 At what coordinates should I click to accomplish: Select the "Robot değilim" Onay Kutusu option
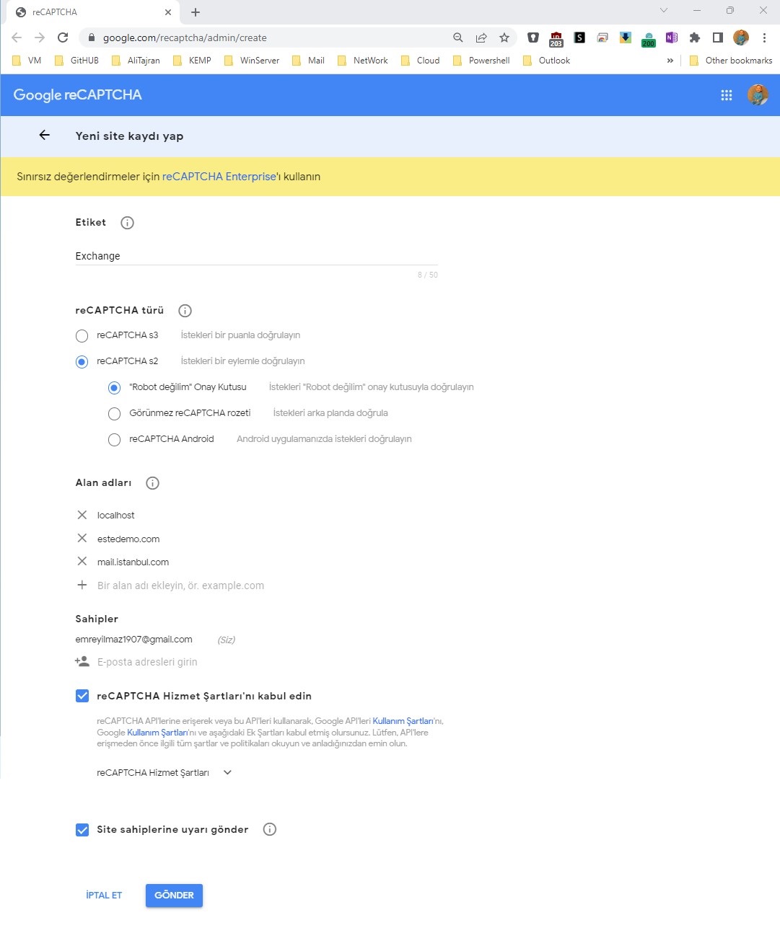click(x=114, y=388)
